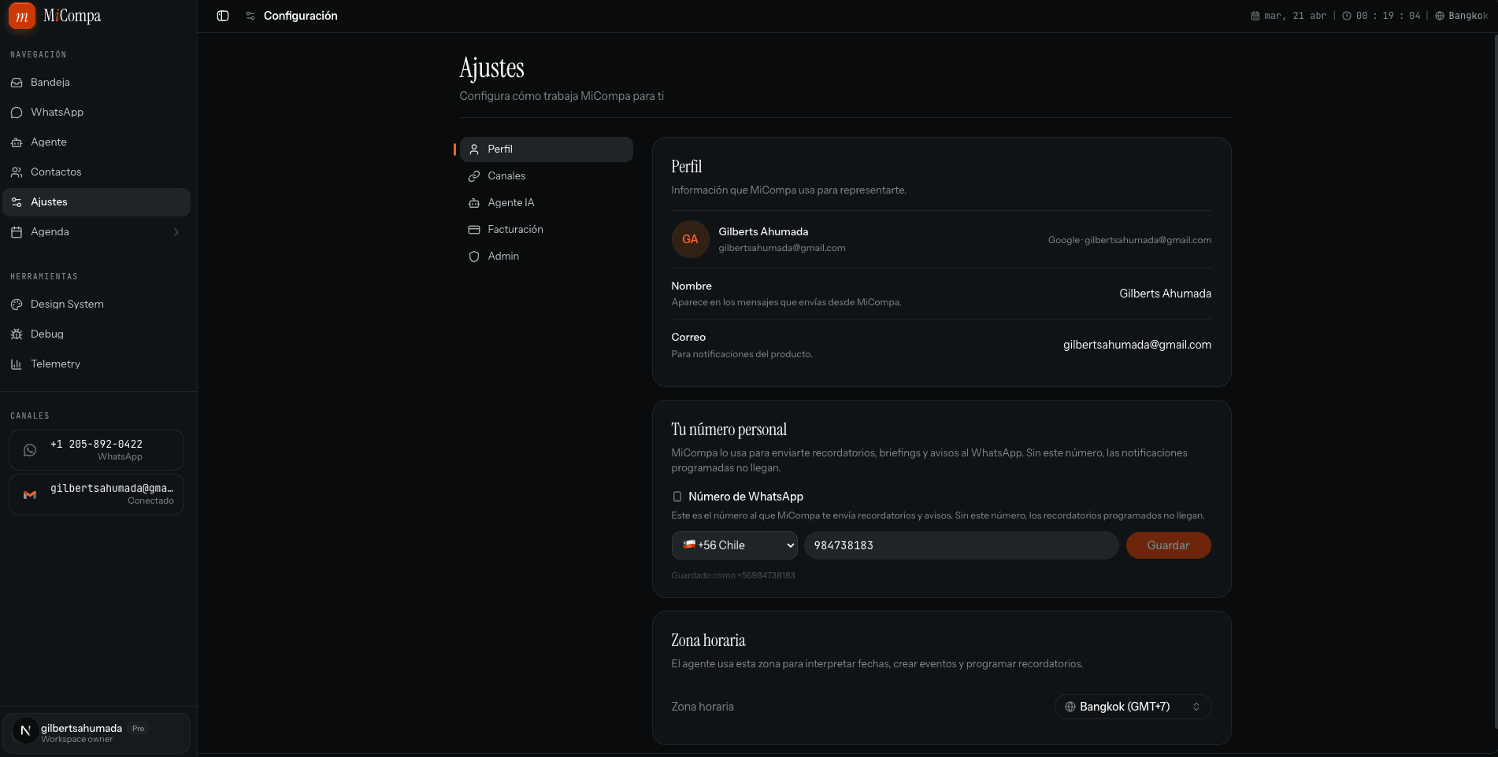Viewport: 1498px width, 757px height.
Task: Click the 00 : 19 : 04 clock time
Action: click(x=1388, y=16)
